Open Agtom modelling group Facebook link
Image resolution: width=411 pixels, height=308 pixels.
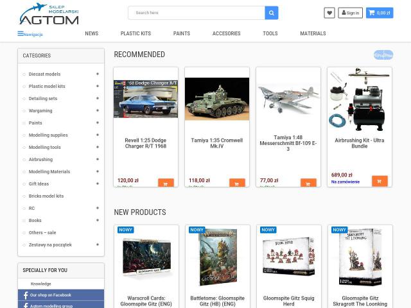click(x=61, y=305)
